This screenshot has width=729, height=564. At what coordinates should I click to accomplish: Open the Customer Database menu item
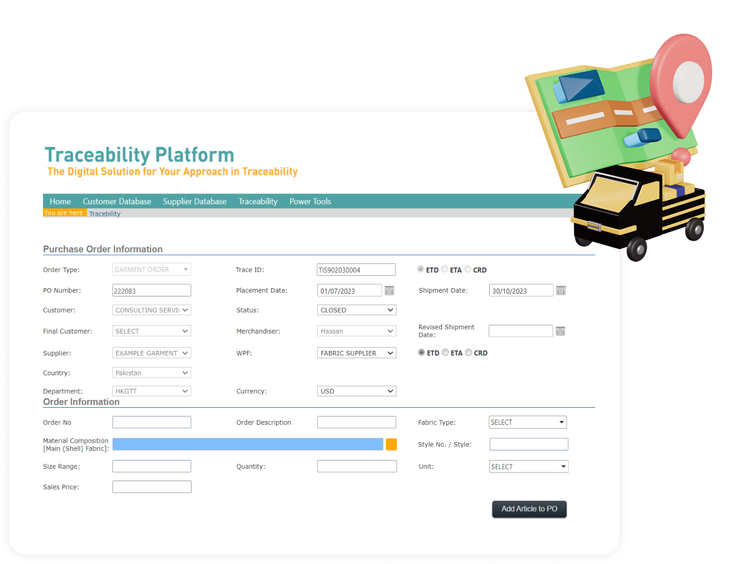pos(117,201)
